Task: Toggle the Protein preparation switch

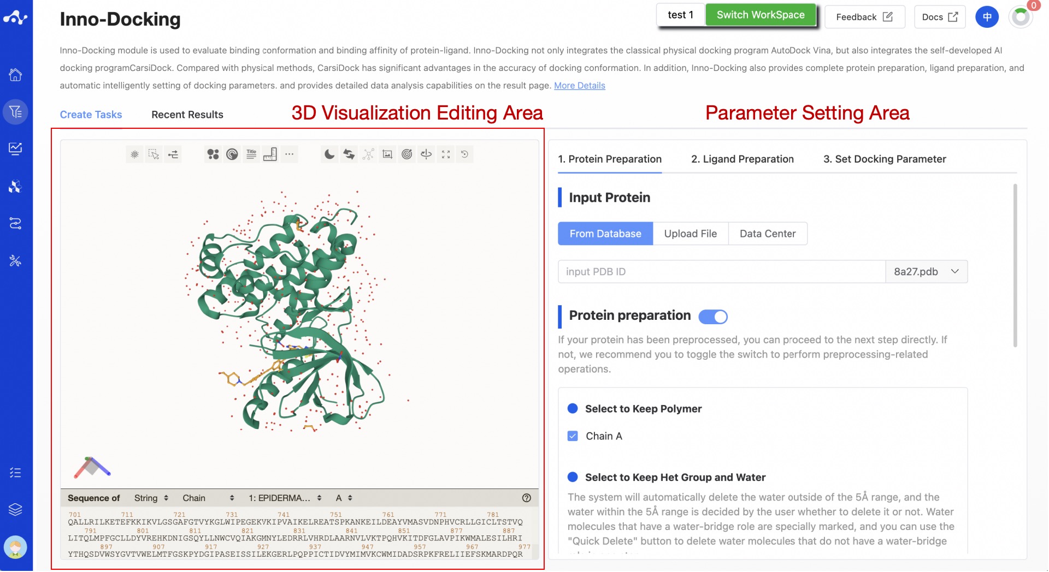Action: (713, 317)
